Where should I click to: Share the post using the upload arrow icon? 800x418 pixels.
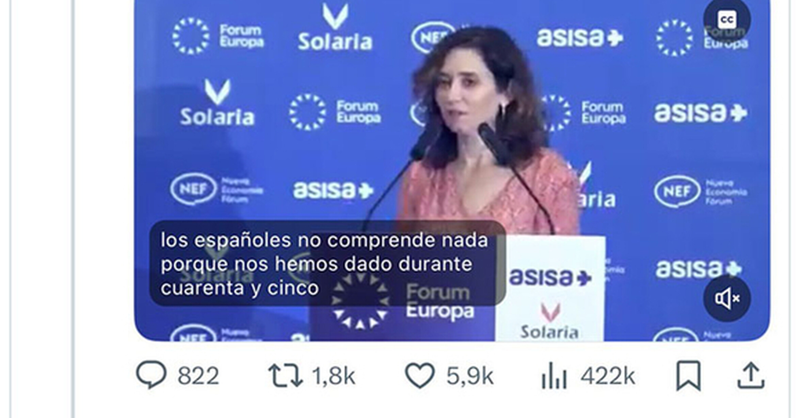point(751,375)
